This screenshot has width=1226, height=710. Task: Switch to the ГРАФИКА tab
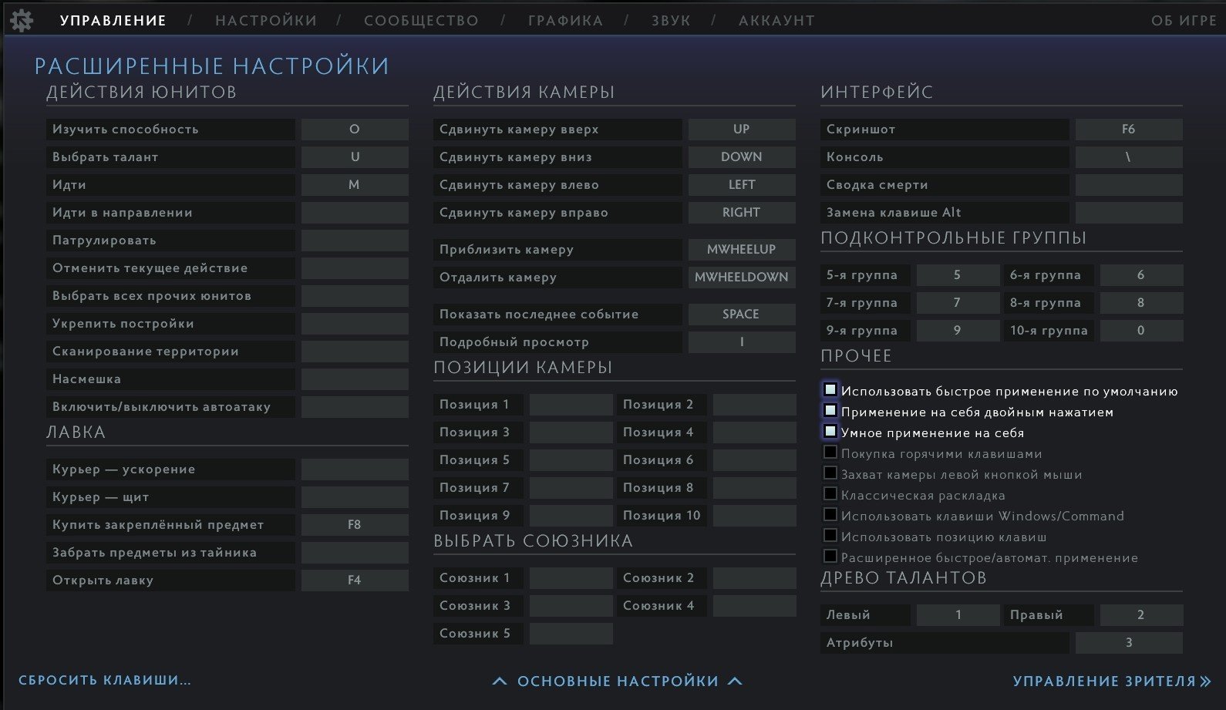tap(565, 21)
